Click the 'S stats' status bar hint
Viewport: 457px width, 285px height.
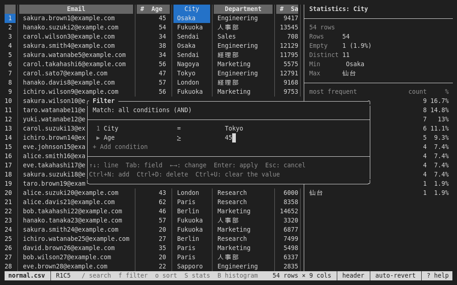point(197,275)
